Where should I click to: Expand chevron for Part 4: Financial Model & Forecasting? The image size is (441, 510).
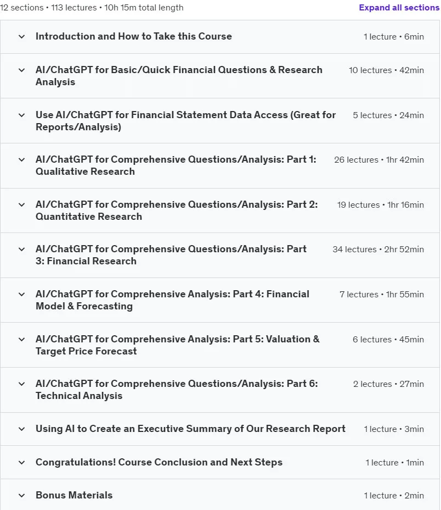21,295
